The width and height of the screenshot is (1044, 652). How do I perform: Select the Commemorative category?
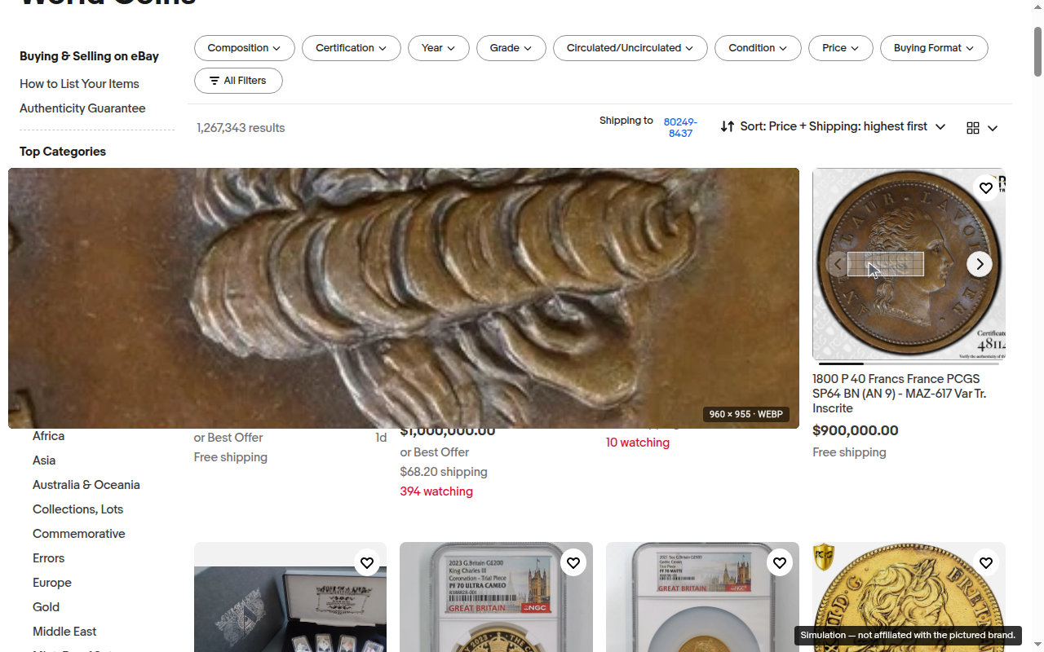click(x=79, y=534)
